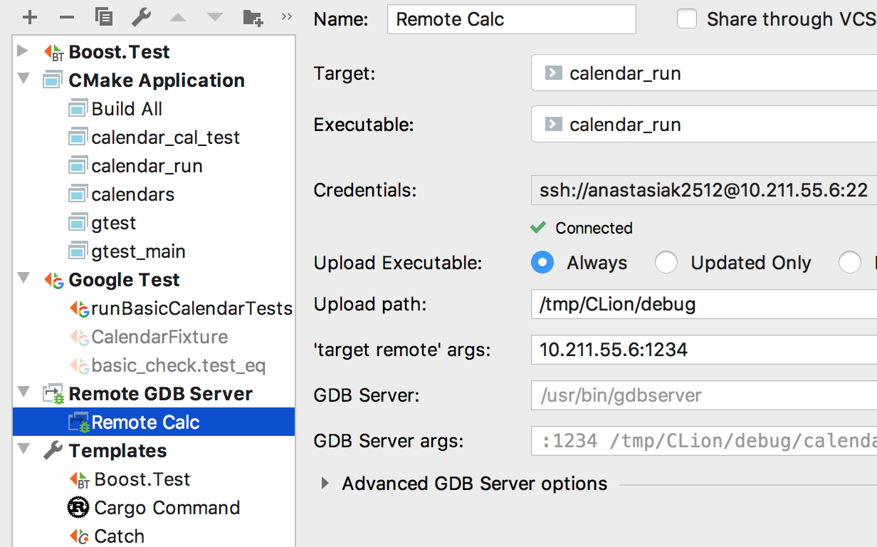This screenshot has height=547, width=877.
Task: Create new folder using the folder icon
Action: tap(253, 17)
